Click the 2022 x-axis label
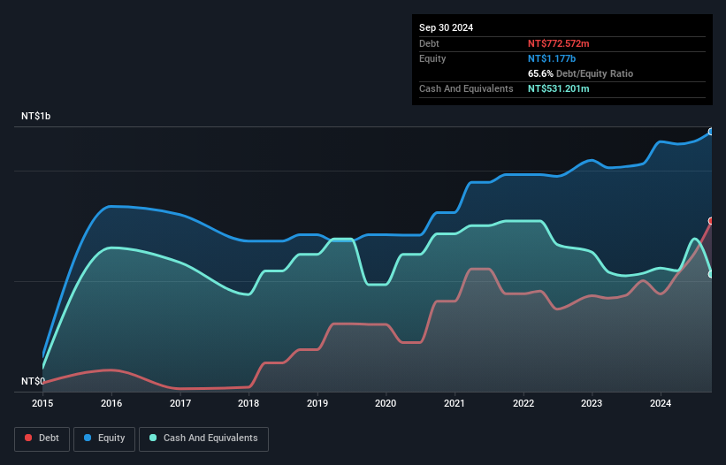Image resolution: width=726 pixels, height=465 pixels. [x=523, y=403]
